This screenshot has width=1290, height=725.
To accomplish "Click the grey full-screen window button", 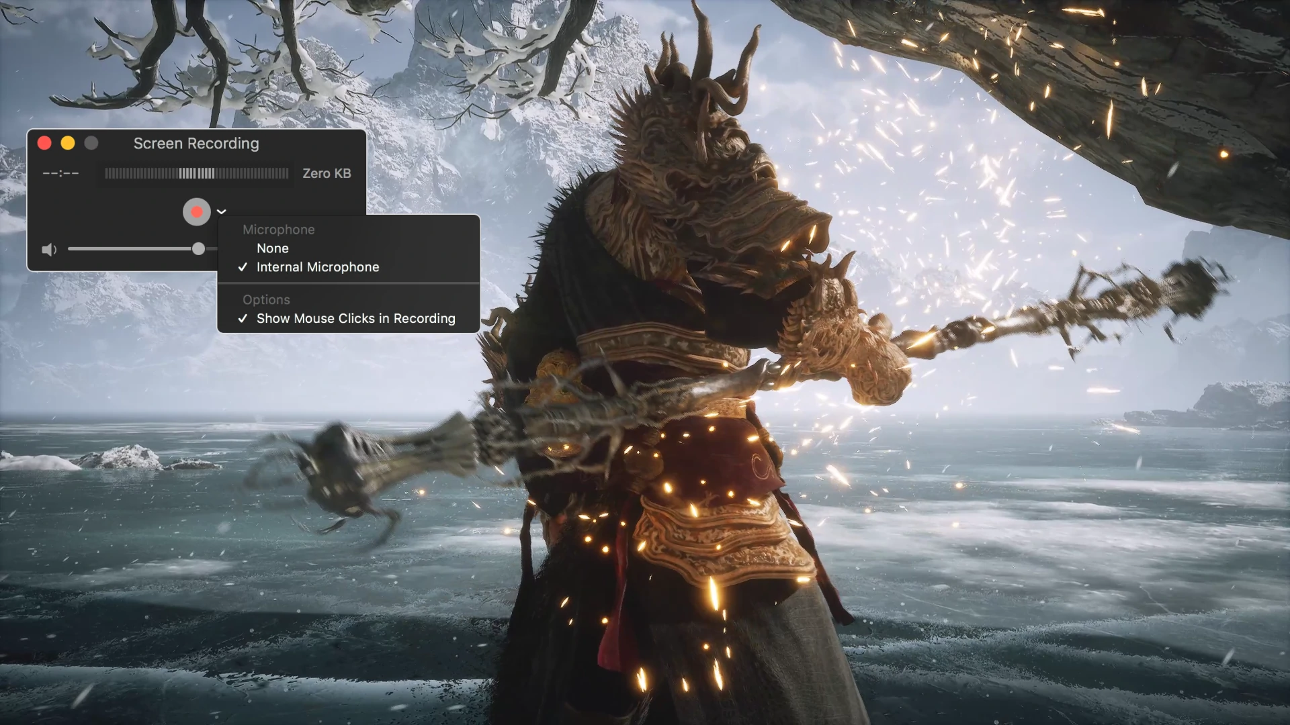I will (91, 142).
